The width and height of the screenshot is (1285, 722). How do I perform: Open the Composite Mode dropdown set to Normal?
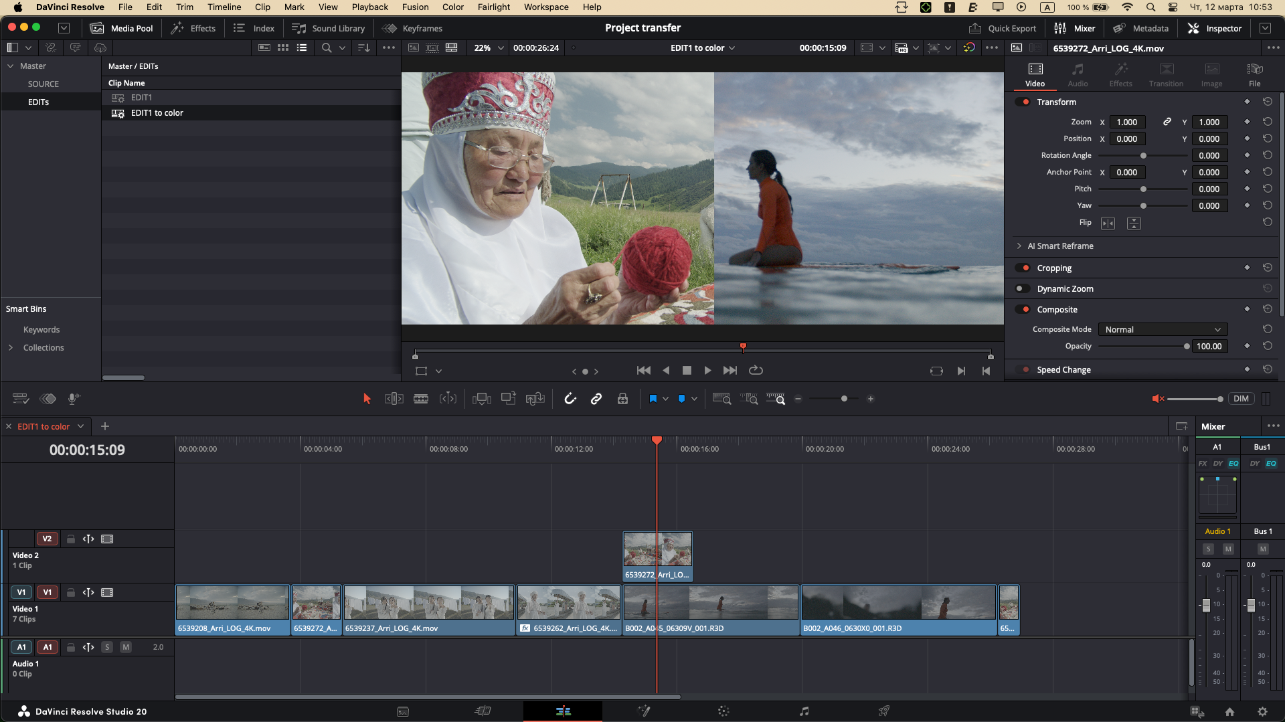click(1163, 329)
